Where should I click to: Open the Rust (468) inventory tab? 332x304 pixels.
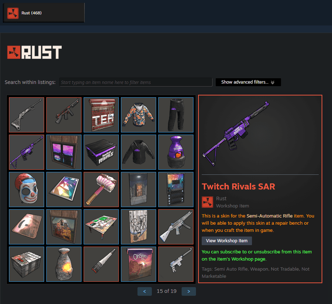pos(44,13)
